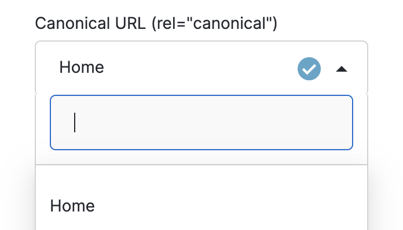Click the white tick inside blue circle
The width and height of the screenshot is (403, 230).
(309, 69)
